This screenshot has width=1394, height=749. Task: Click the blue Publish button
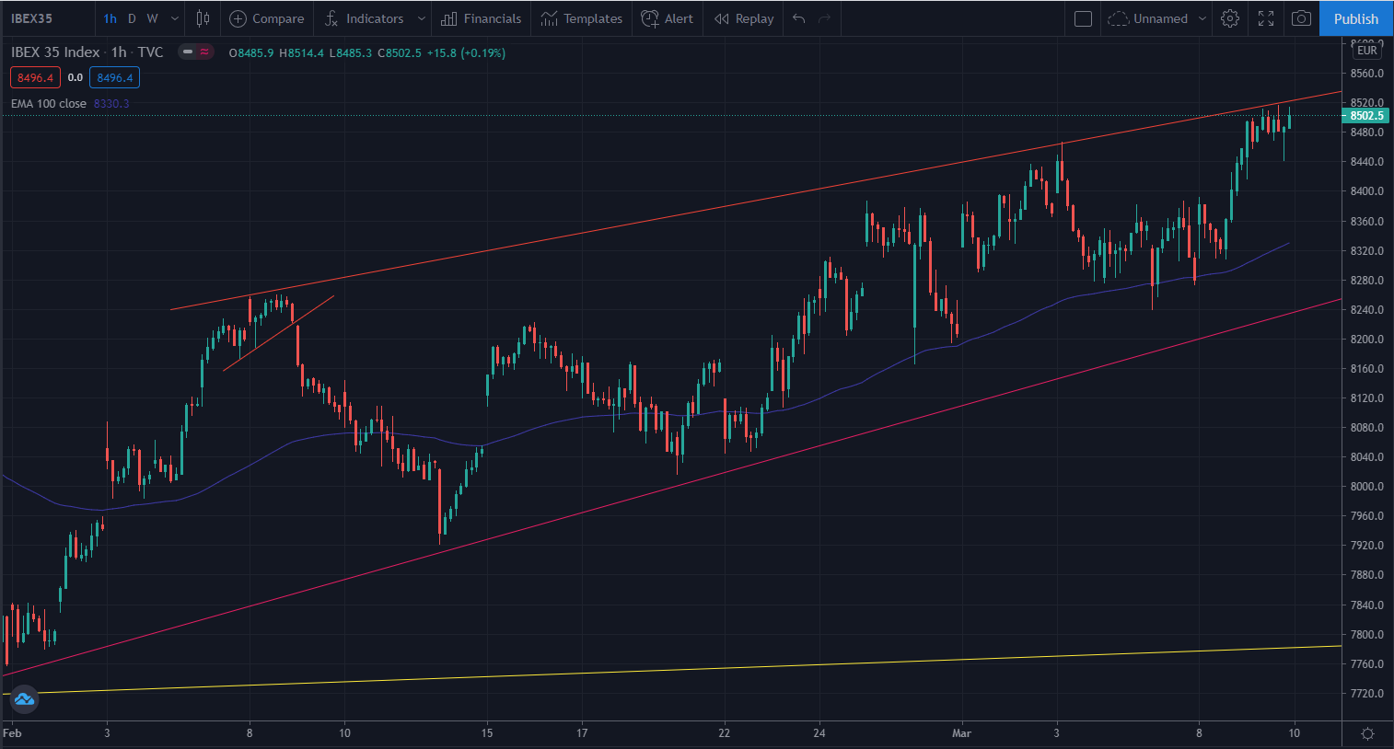click(1355, 18)
